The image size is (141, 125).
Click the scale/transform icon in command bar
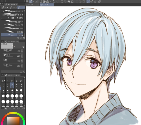[72, 2]
